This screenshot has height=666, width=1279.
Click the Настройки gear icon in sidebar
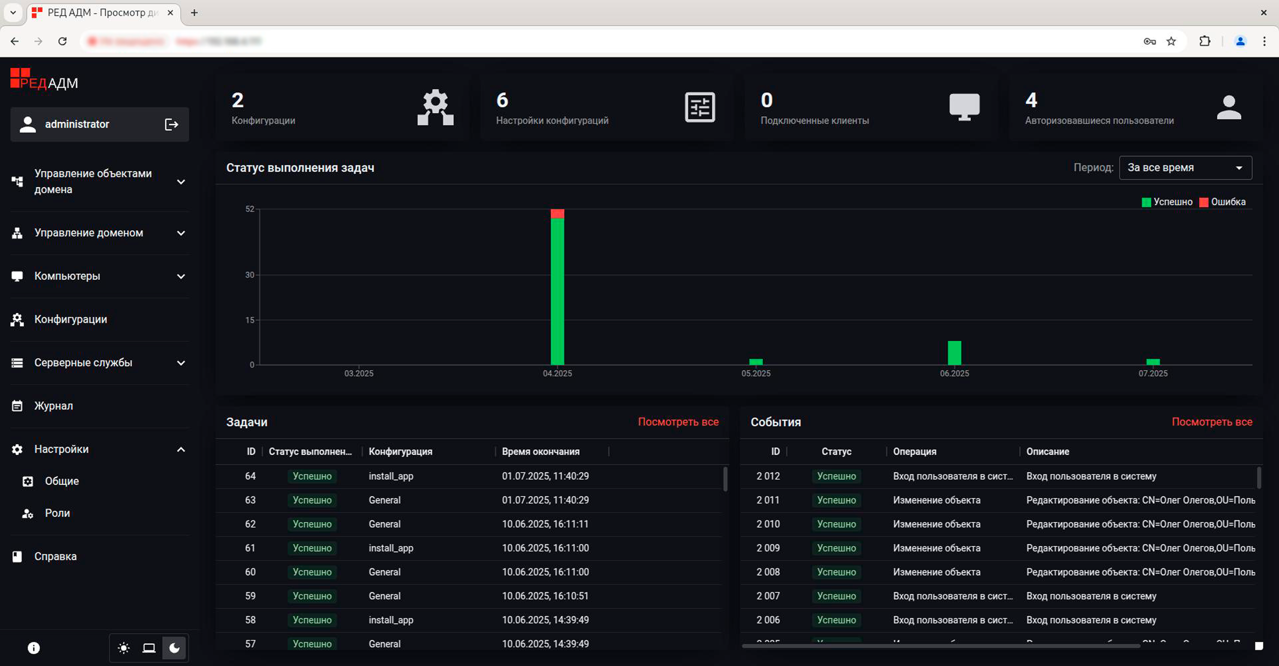17,449
